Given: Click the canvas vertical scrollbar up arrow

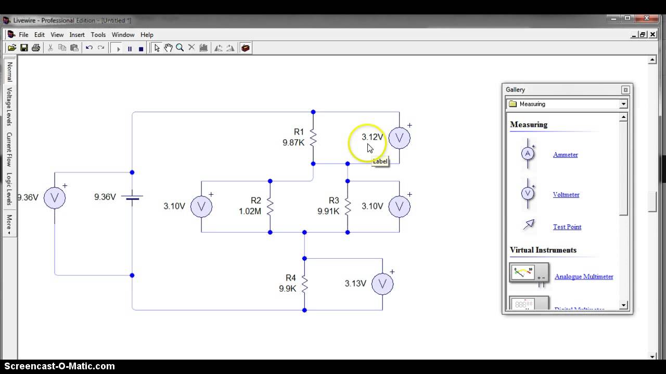Looking at the screenshot, I should pos(652,60).
